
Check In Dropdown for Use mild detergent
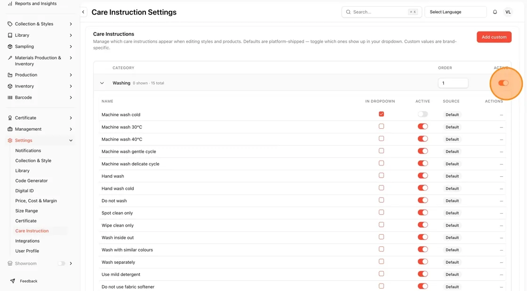pos(381,274)
